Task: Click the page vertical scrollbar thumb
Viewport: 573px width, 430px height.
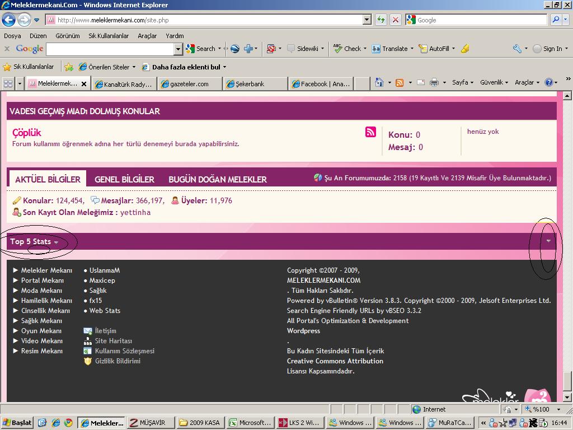Action: [567, 381]
